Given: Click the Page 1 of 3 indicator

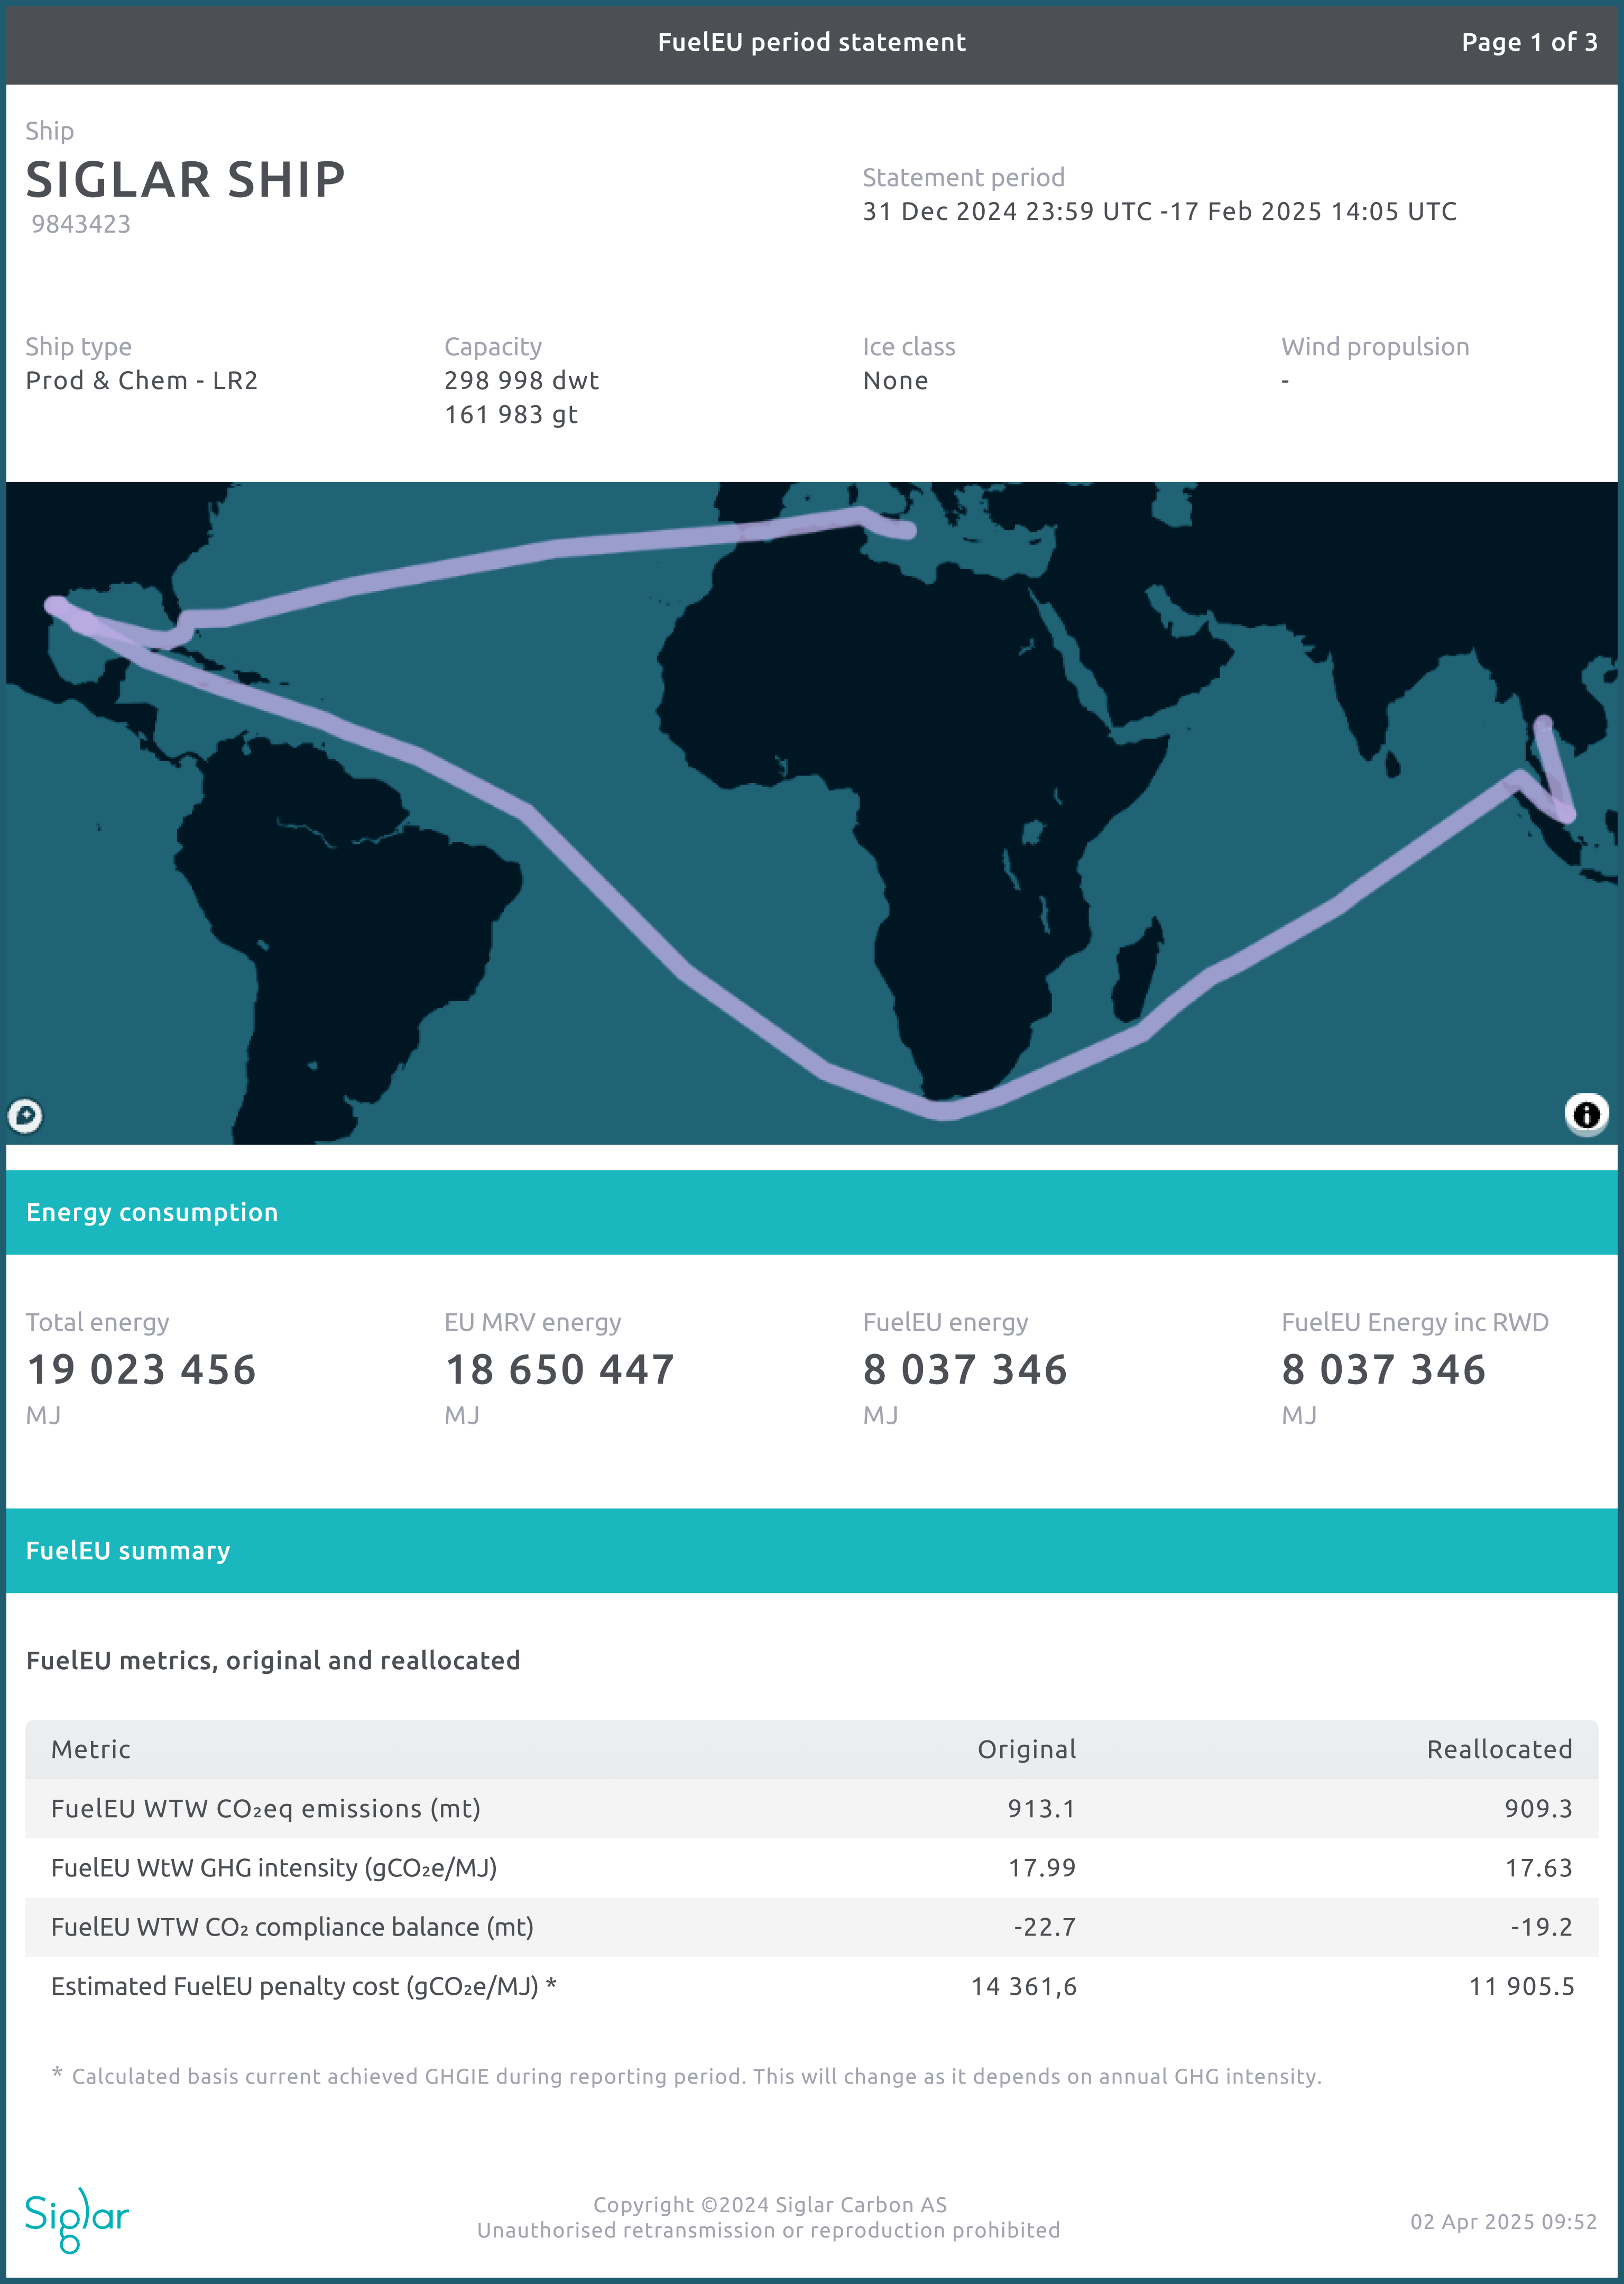Looking at the screenshot, I should (x=1529, y=42).
